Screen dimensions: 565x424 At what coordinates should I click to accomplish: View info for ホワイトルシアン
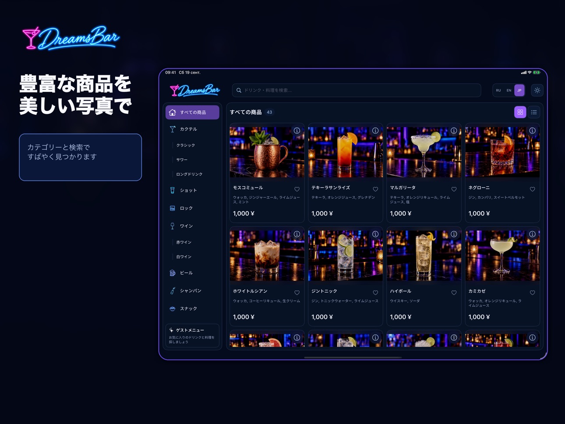297,234
